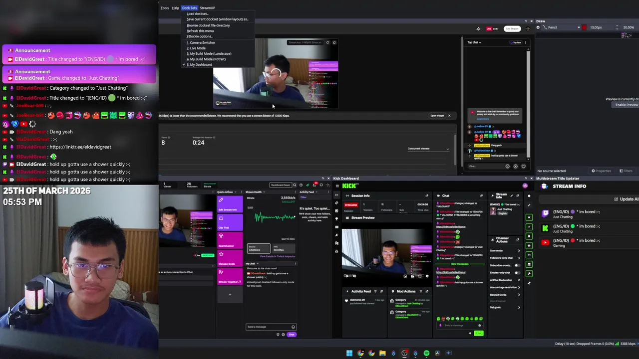Filter the Kick Activity Feed
The width and height of the screenshot is (639, 359).
click(375, 291)
